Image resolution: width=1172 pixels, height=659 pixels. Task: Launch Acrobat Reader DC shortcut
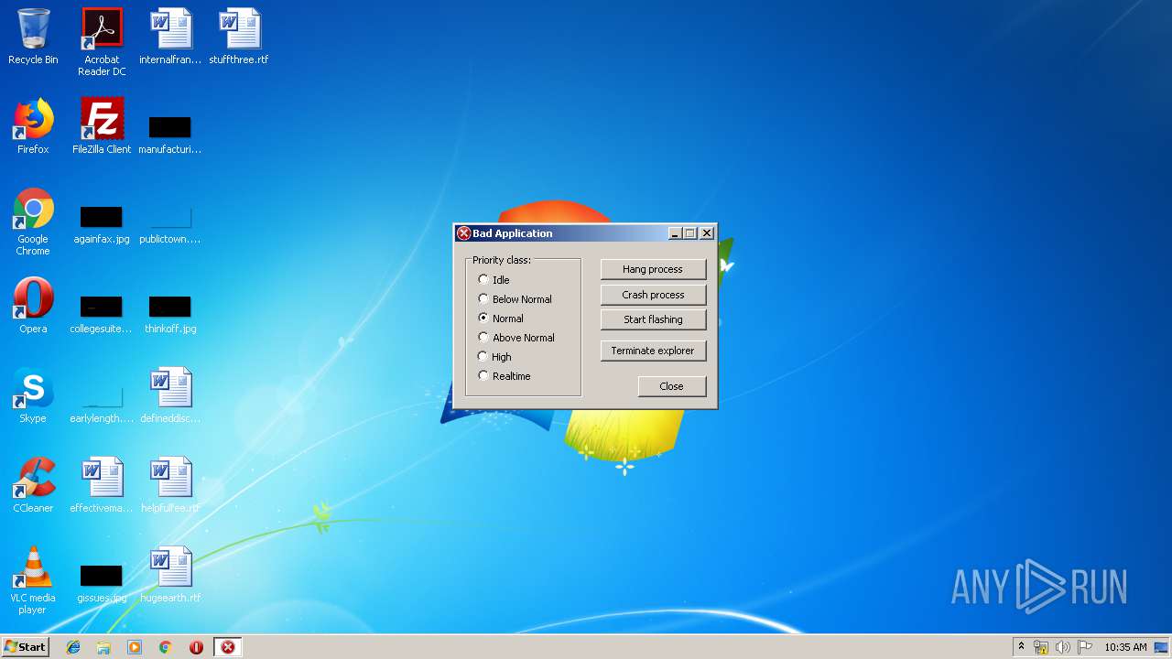(102, 41)
